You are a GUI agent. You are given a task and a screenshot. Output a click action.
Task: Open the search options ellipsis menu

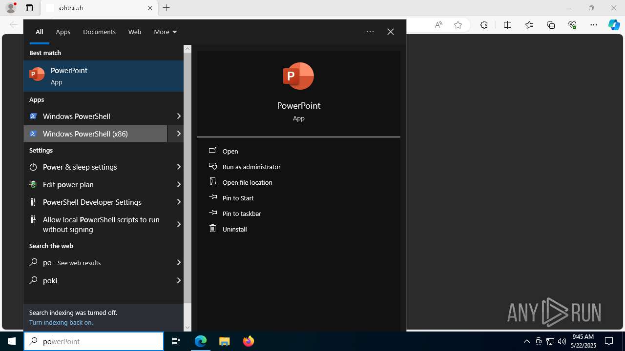click(x=370, y=32)
